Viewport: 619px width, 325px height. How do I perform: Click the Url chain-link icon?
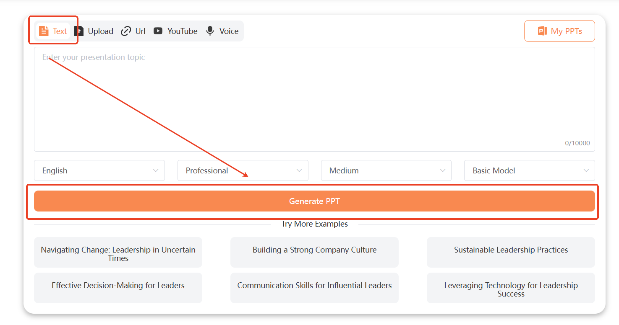click(x=126, y=31)
